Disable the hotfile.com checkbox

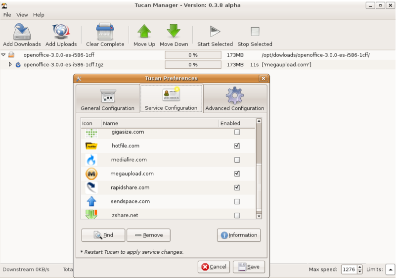click(x=237, y=146)
